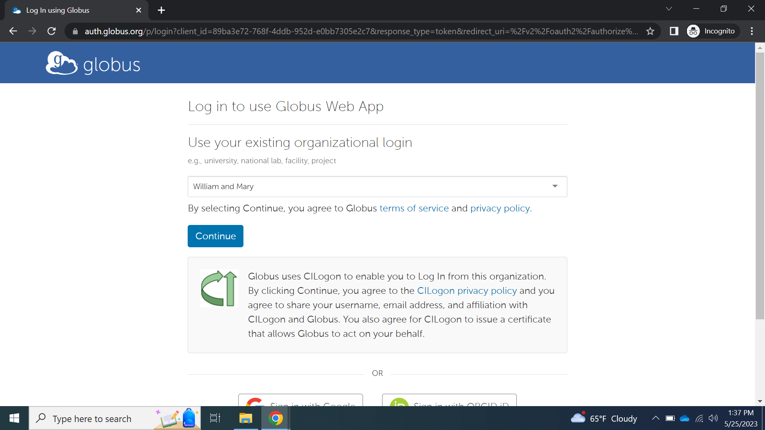Reload the page
The image size is (765, 430).
click(51, 31)
